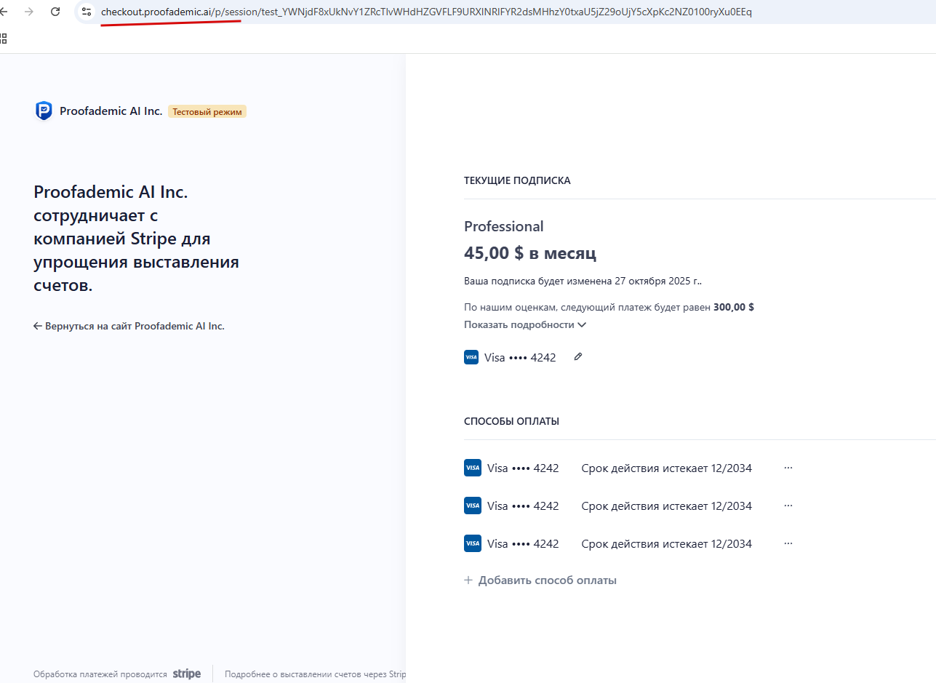The height and width of the screenshot is (683, 936).
Task: Click the Тестовый режим badge
Action: pyautogui.click(x=207, y=111)
